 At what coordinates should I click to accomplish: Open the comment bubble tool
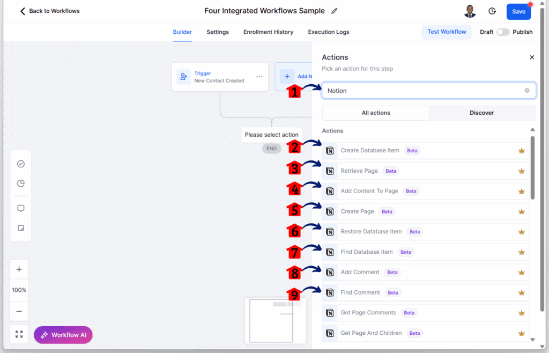pos(21,208)
